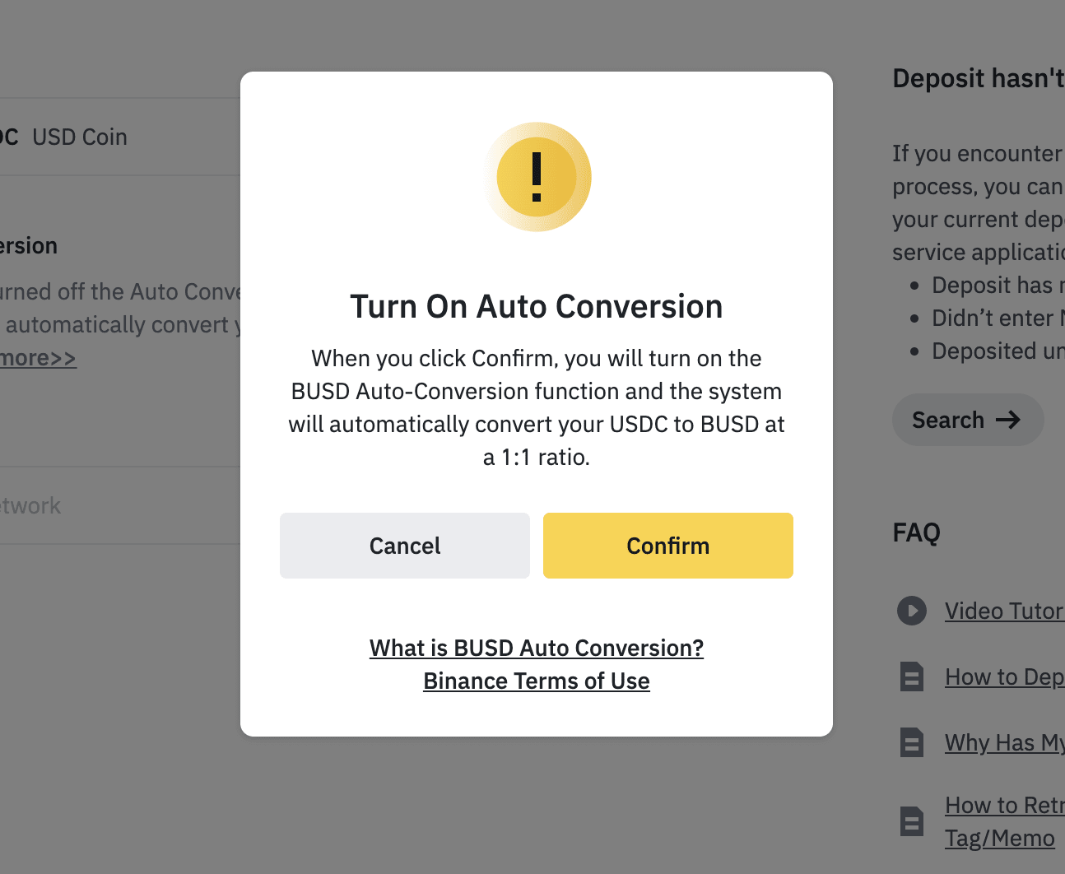Open the Video Tutorial FAQ link
The image size is (1065, 874).
coord(1004,611)
